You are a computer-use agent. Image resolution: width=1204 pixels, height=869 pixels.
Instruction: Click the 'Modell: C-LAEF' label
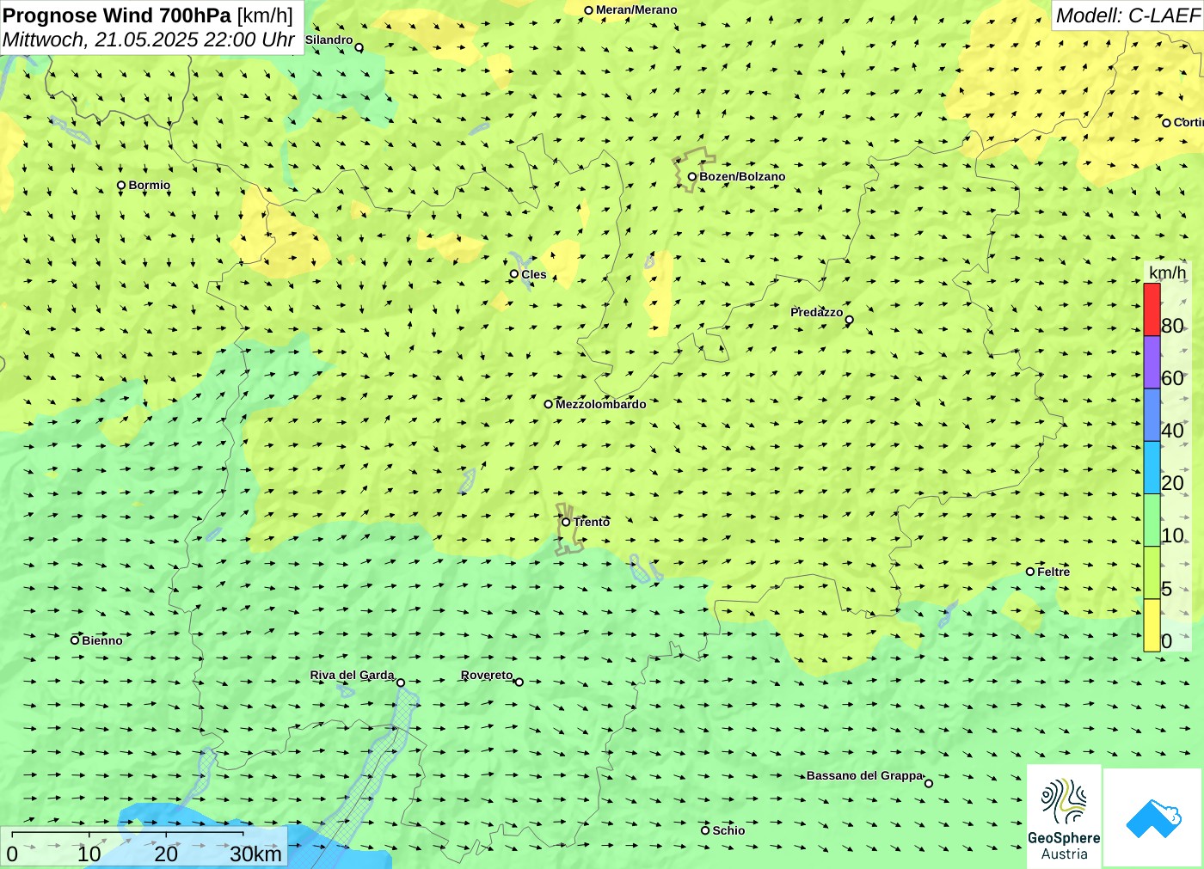[1127, 15]
